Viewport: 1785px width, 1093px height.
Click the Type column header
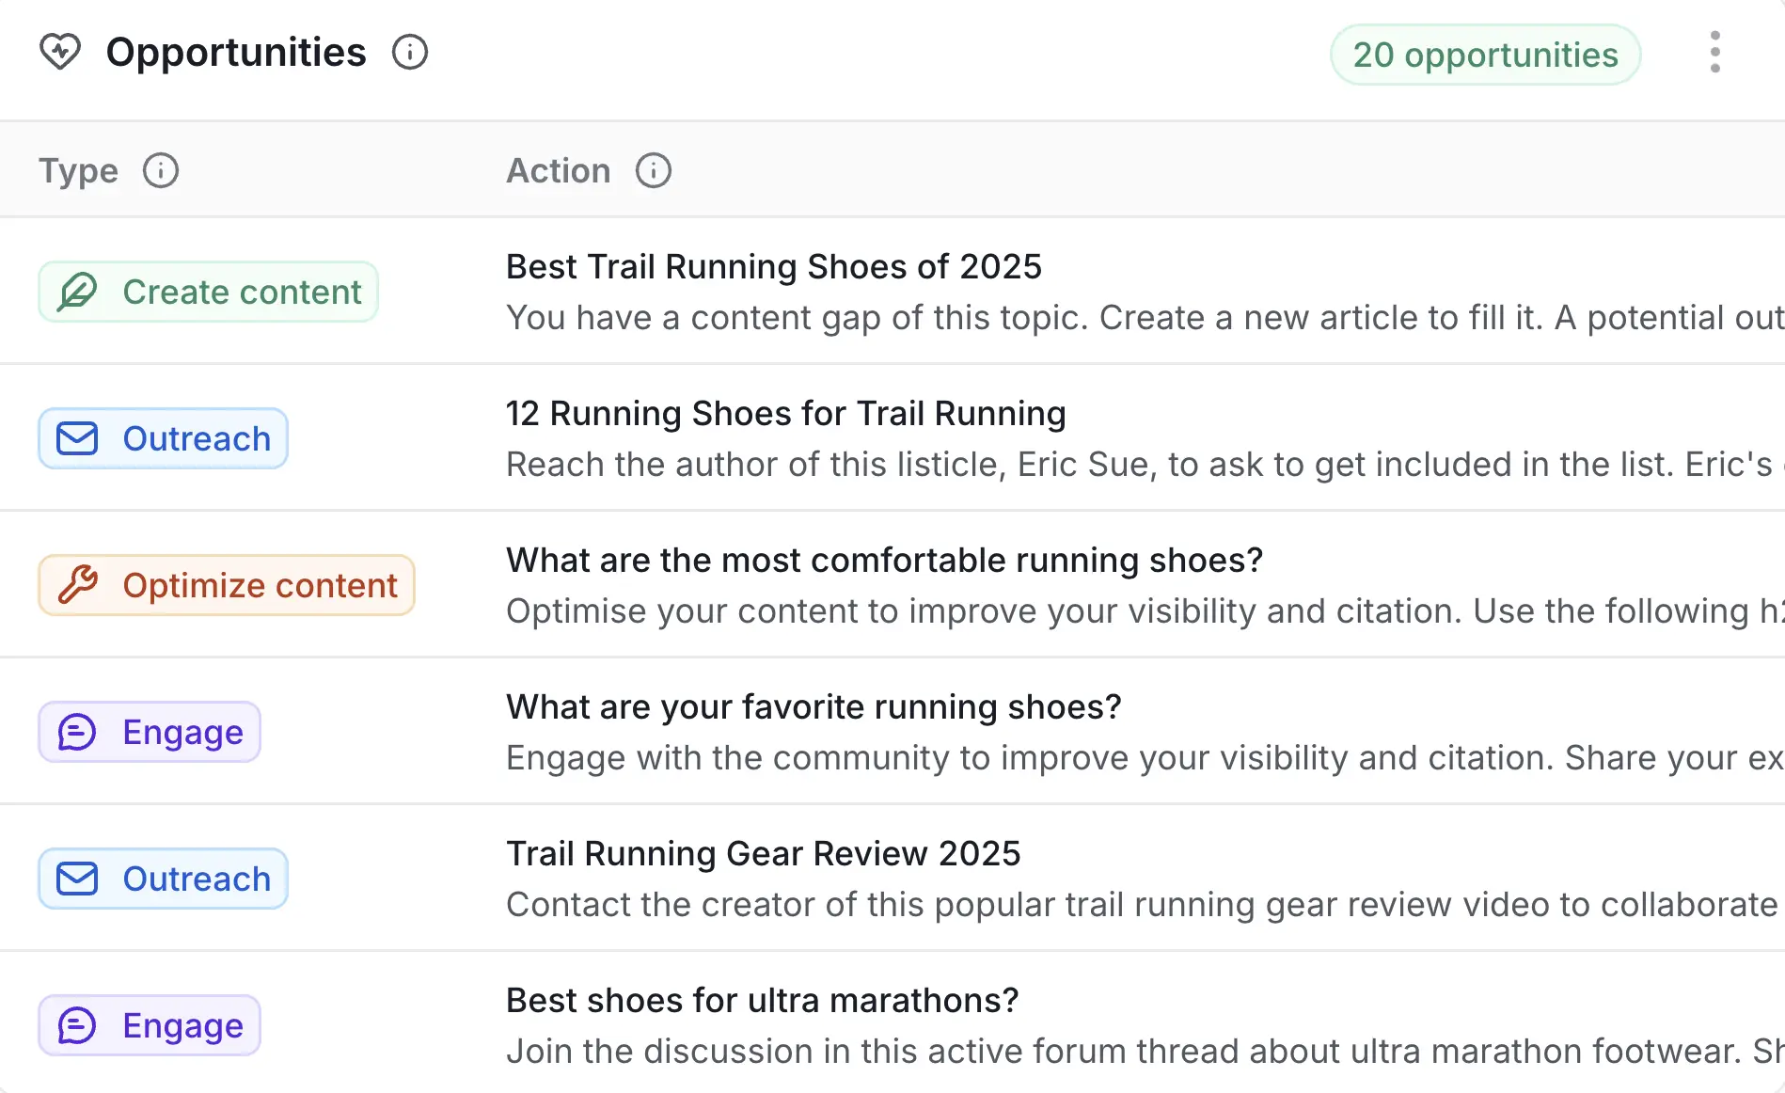click(79, 171)
